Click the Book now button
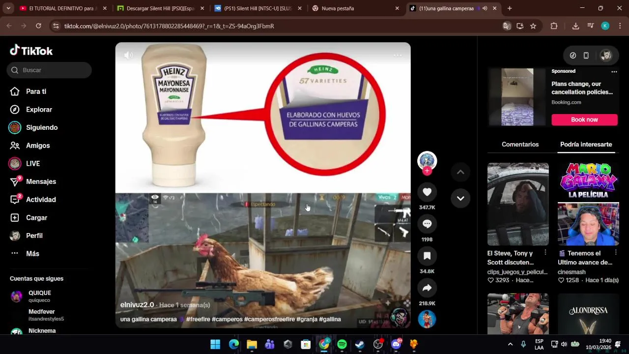Image resolution: width=629 pixels, height=354 pixels. point(584,119)
